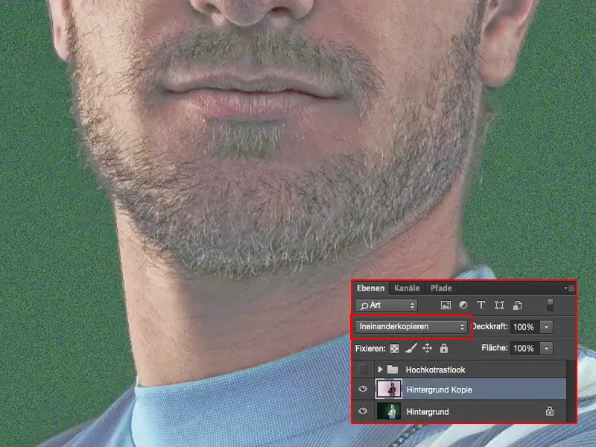596x447 pixels.
Task: Filter for text layers
Action: [x=481, y=305]
